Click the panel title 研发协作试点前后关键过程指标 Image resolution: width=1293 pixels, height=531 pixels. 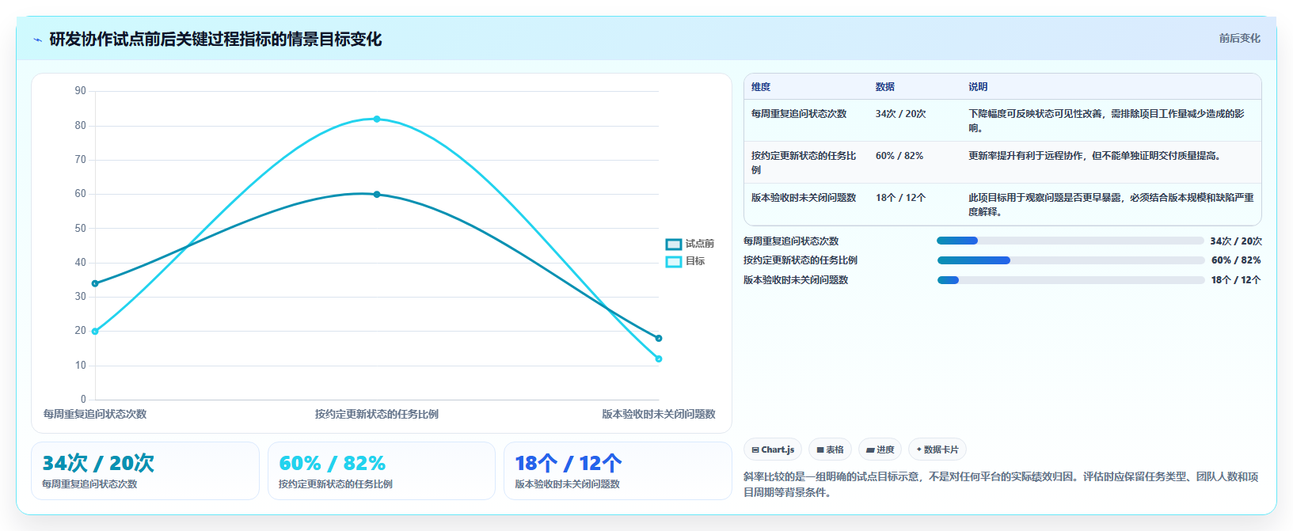click(215, 40)
